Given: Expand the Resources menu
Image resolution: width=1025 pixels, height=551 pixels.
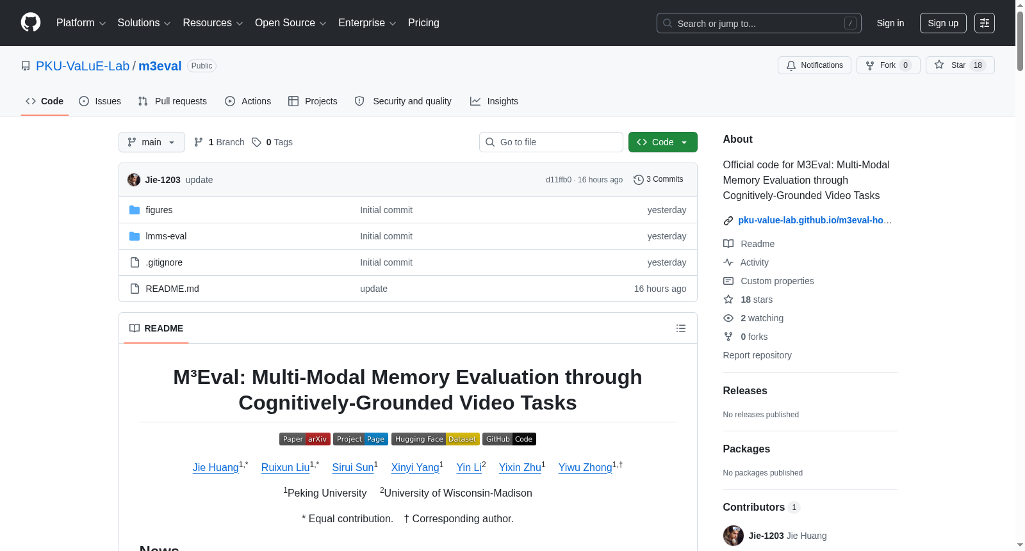Looking at the screenshot, I should pyautogui.click(x=213, y=23).
